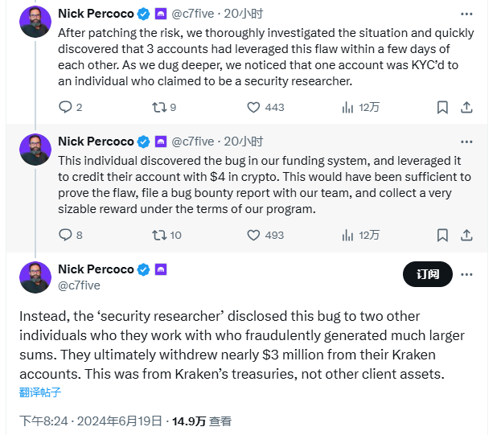This screenshot has height=435, width=501.
Task: Retweet the first tweet with 9 reposts
Action: click(158, 107)
